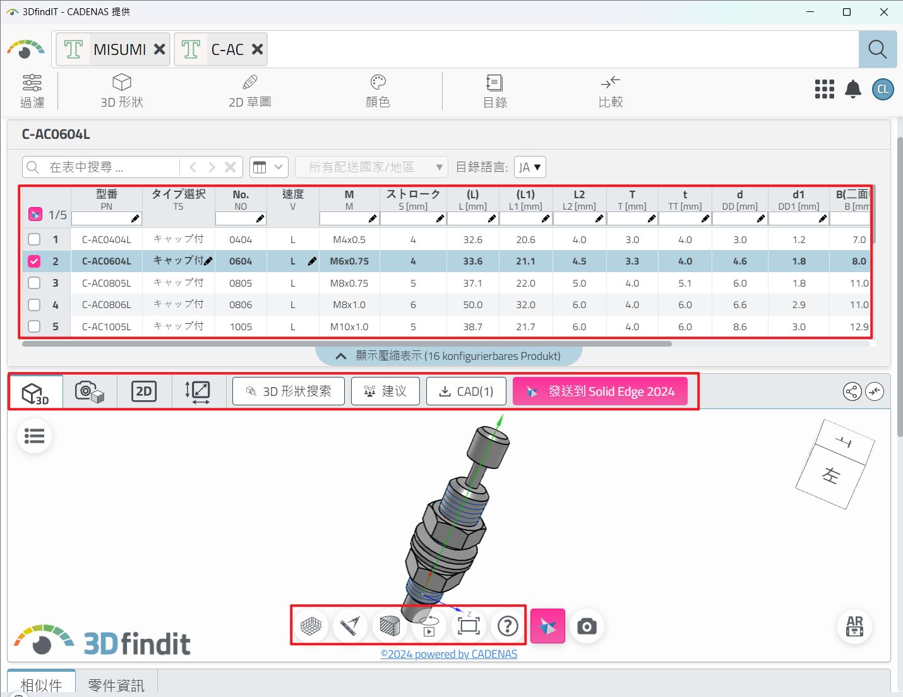Click the 3D 形狀搜索 button

pos(289,391)
